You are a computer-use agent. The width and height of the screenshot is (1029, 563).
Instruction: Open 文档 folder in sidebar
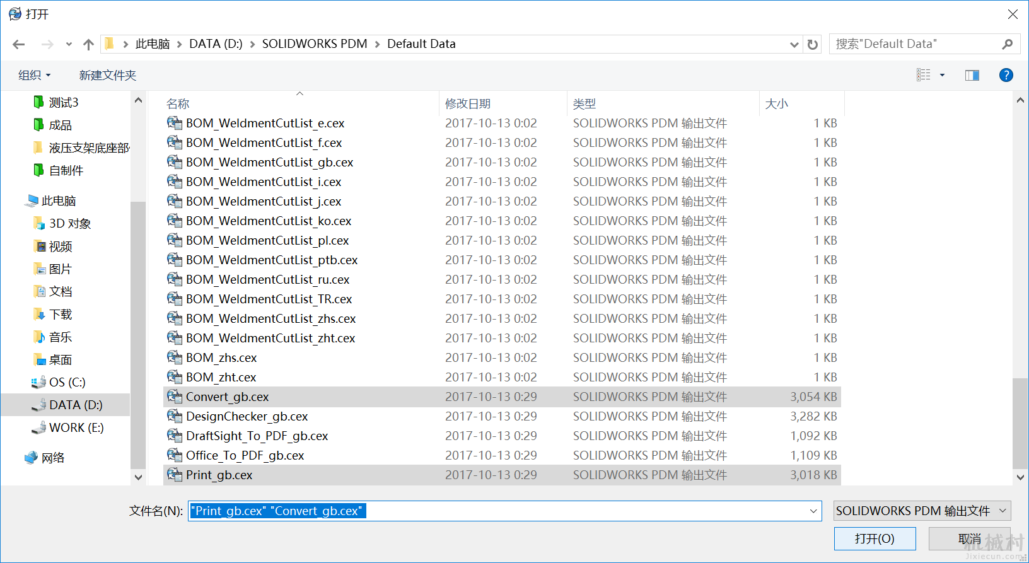click(x=61, y=291)
